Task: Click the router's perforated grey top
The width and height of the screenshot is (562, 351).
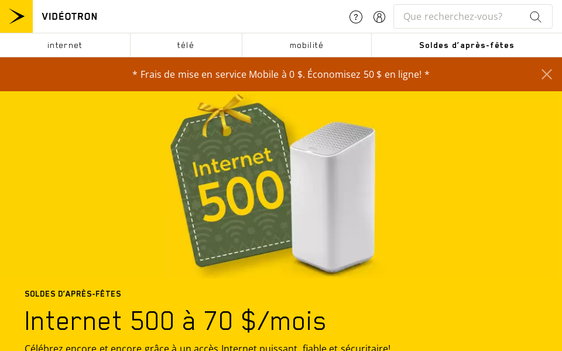Action: pyautogui.click(x=333, y=137)
